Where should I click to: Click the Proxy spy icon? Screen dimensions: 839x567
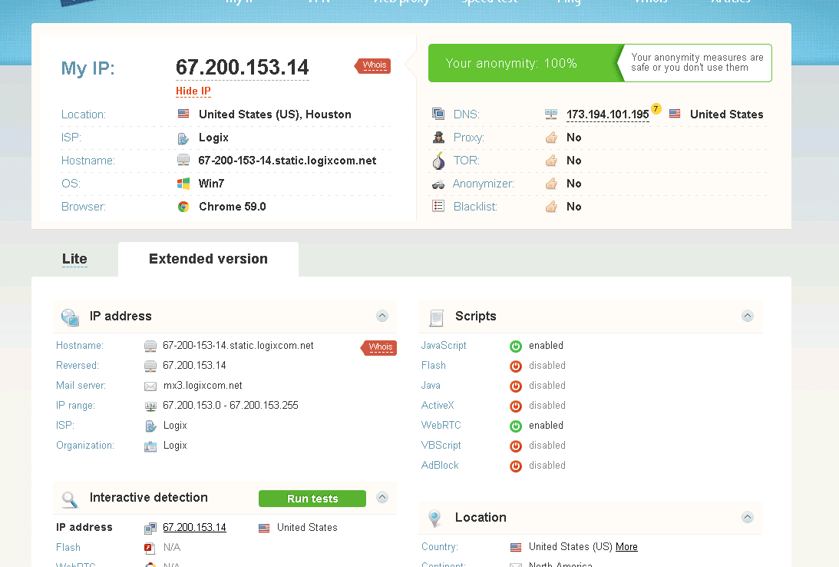click(438, 138)
